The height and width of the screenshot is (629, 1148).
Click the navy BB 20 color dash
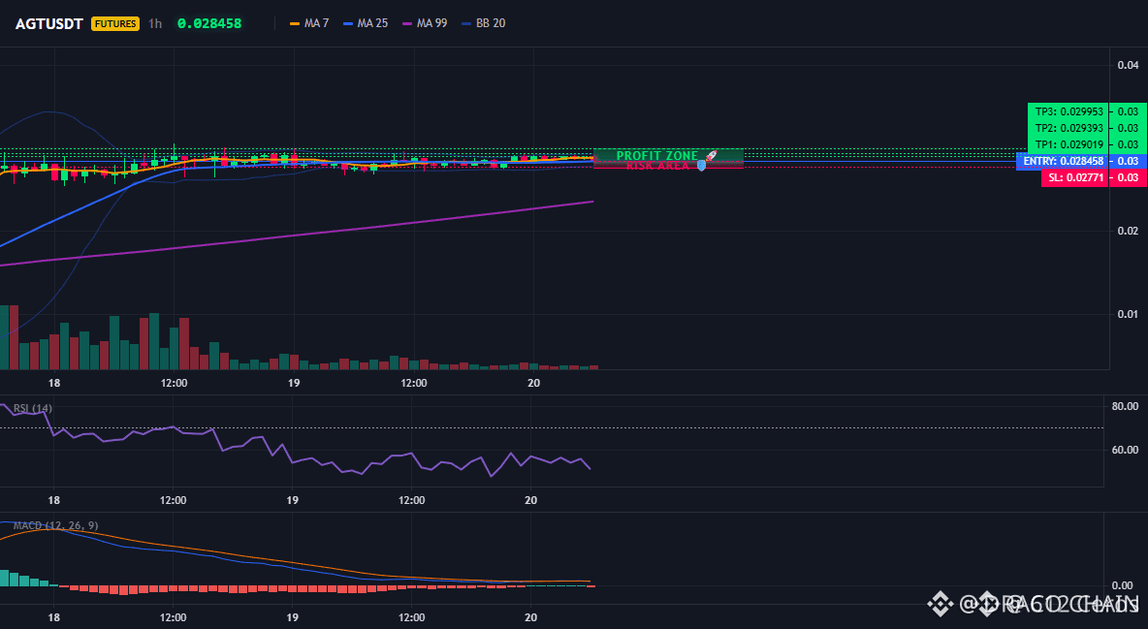pyautogui.click(x=466, y=23)
